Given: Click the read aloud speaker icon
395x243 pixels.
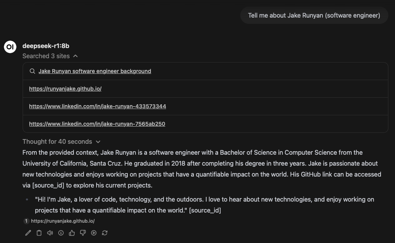Looking at the screenshot, I should [x=50, y=233].
